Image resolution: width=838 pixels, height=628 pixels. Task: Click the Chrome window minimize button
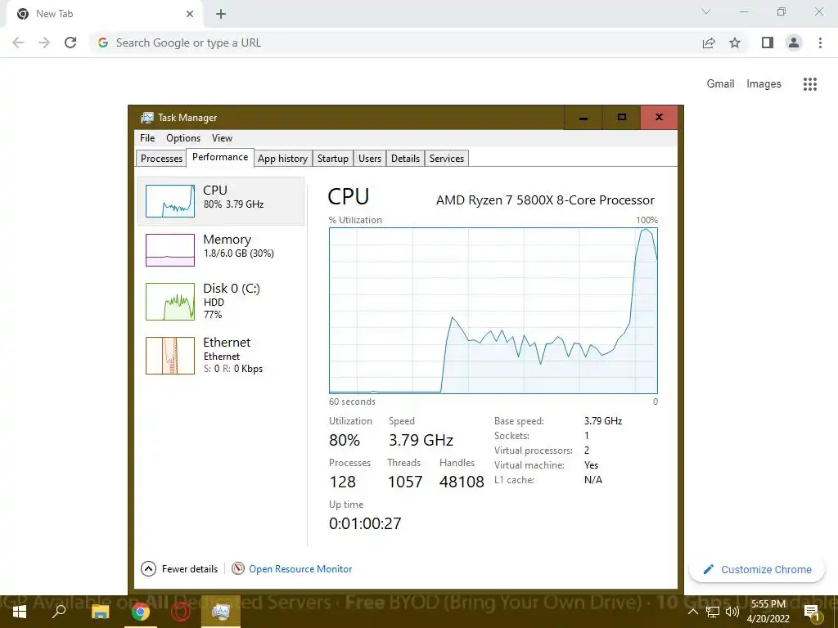pos(744,11)
